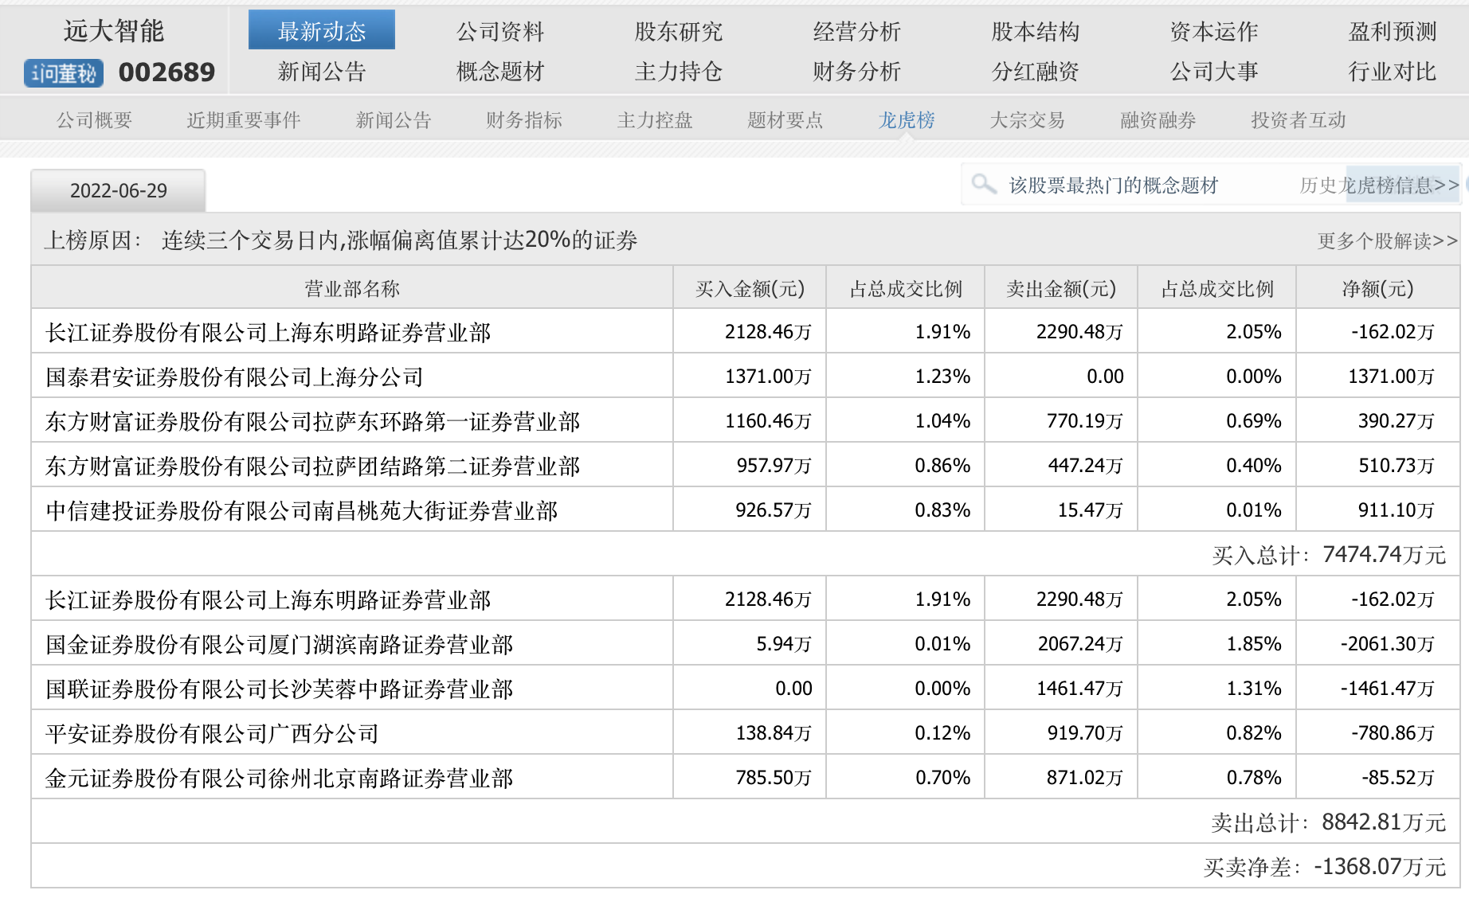
Task: Go to 投资者互动 section
Action: (1299, 120)
